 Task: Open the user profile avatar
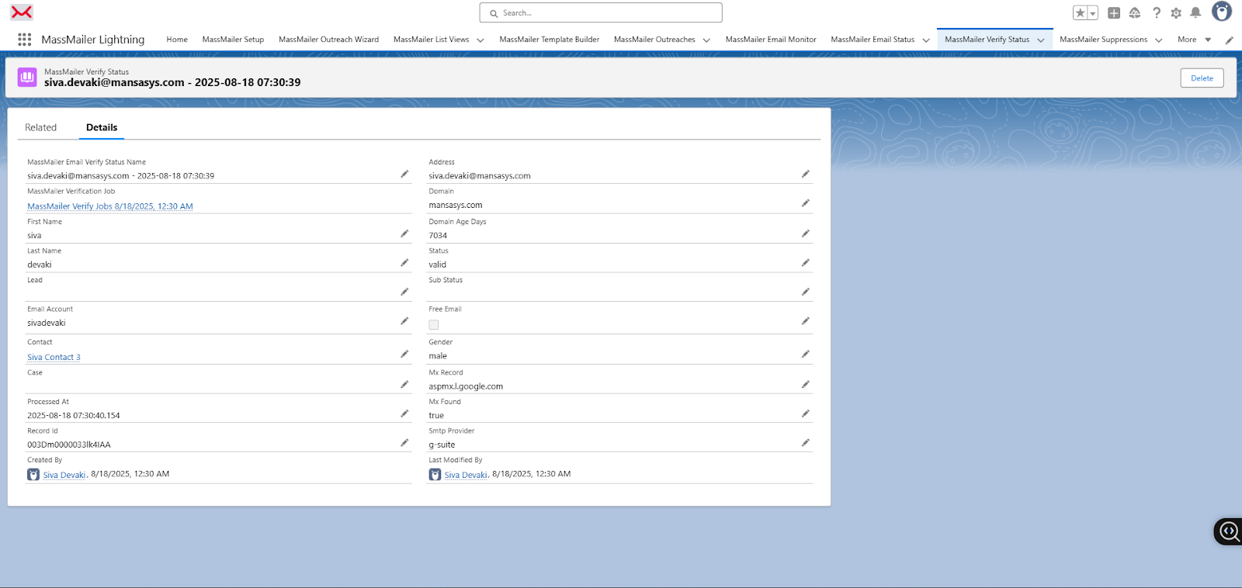(x=1222, y=12)
